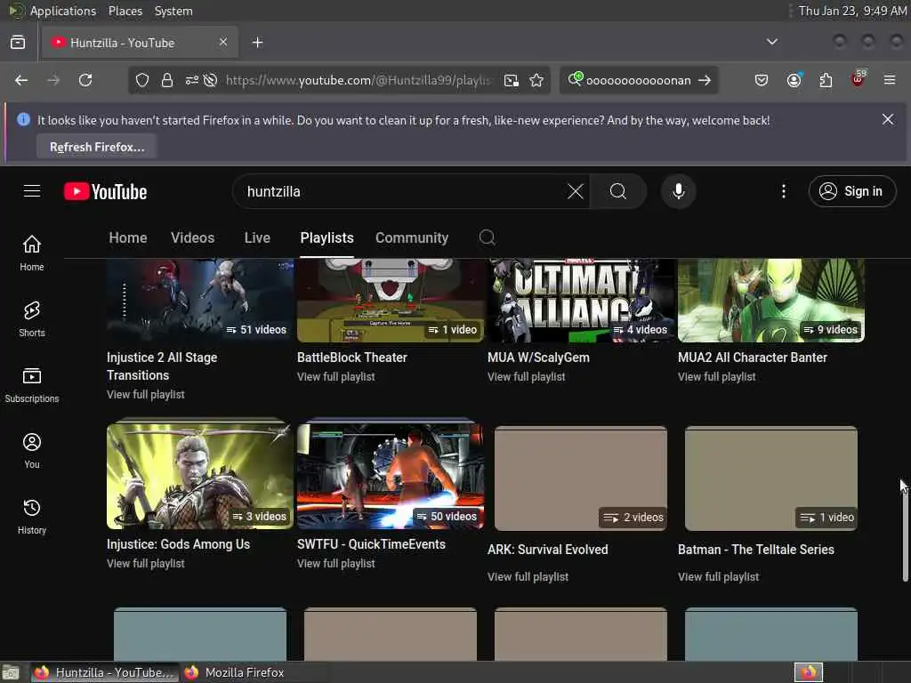The height and width of the screenshot is (683, 911).
Task: Open SWTFU - QuickTimeEvents playlist thumbnail
Action: coord(390,477)
